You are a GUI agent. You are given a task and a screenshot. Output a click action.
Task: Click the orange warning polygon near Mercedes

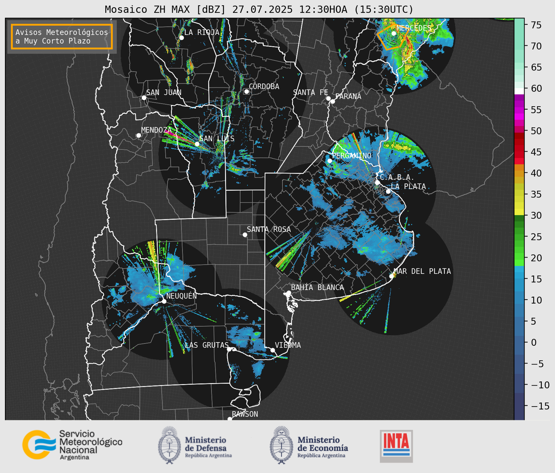pos(392,37)
